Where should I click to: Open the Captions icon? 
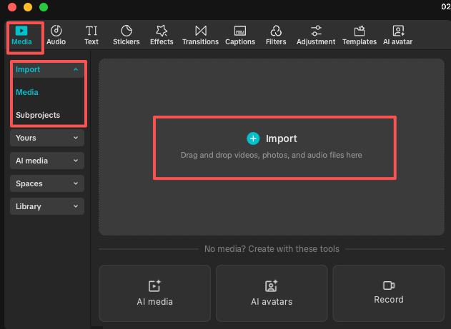(x=240, y=31)
